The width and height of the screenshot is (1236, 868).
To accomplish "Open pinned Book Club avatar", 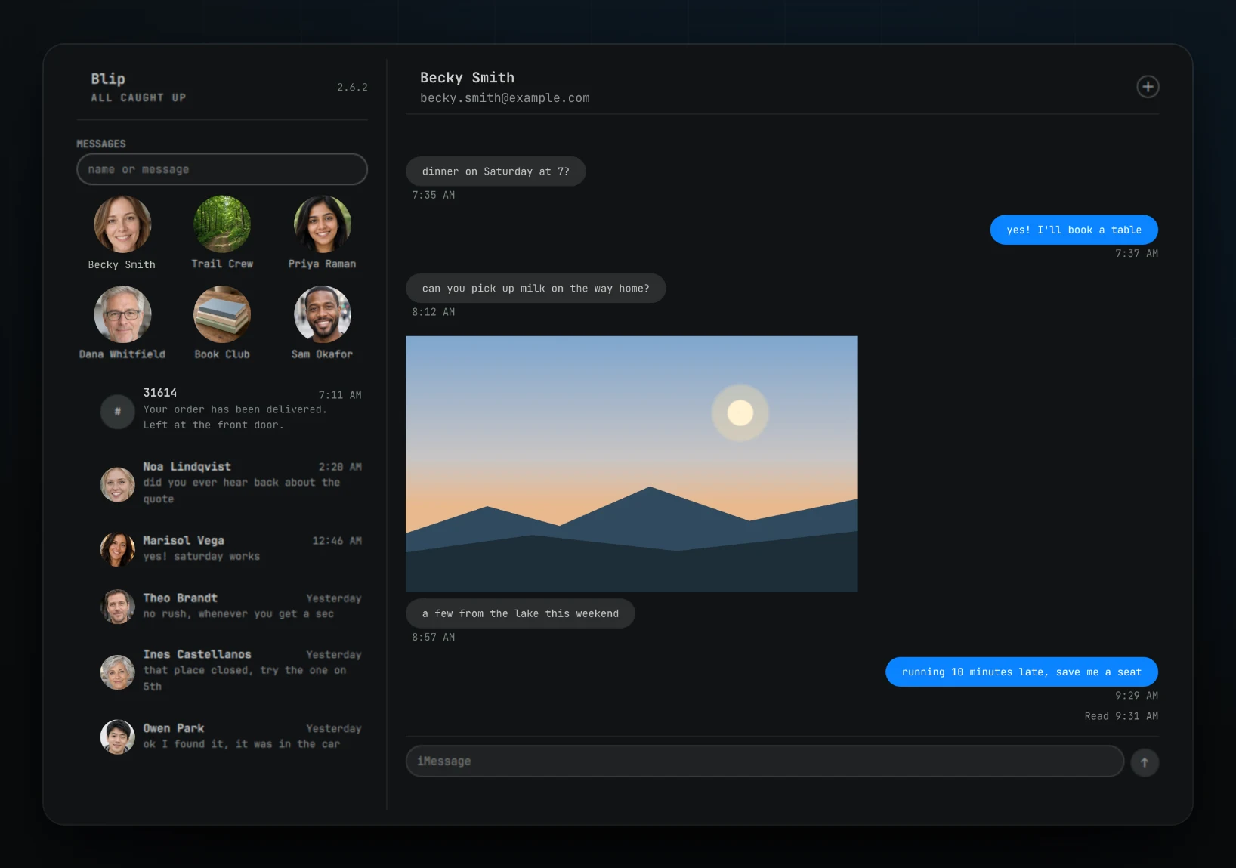I will (x=222, y=314).
